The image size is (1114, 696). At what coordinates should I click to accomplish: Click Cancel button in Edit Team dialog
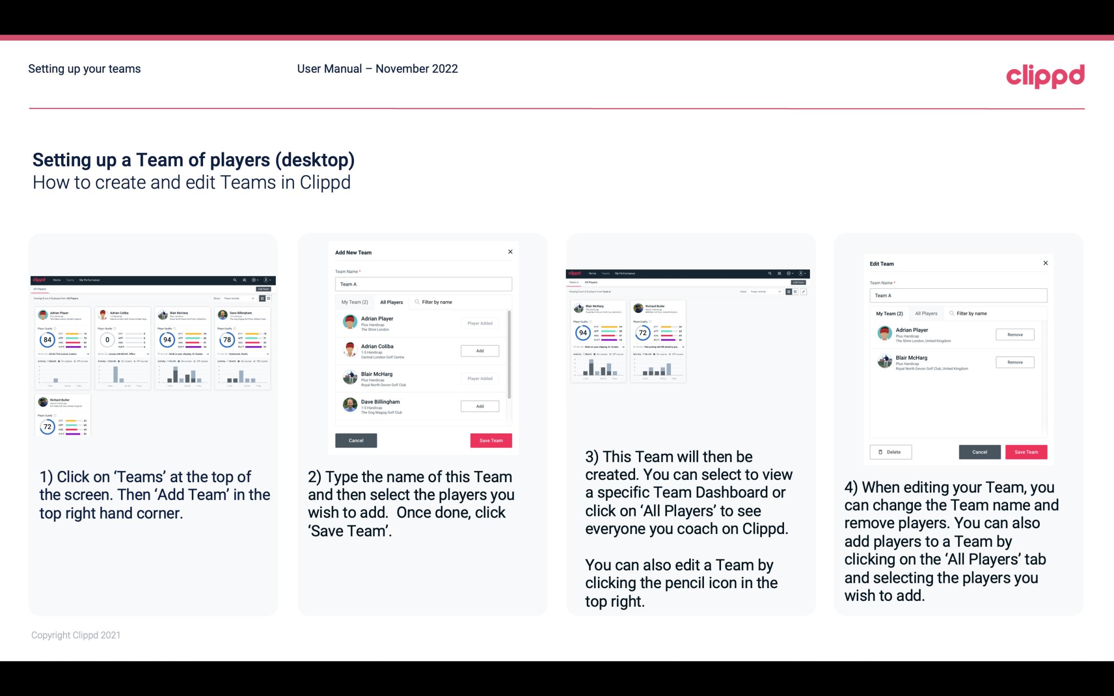coord(979,451)
